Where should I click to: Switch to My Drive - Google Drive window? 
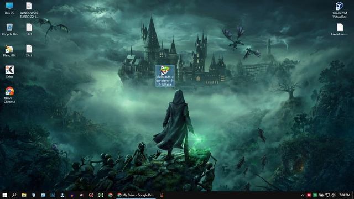[136, 195]
